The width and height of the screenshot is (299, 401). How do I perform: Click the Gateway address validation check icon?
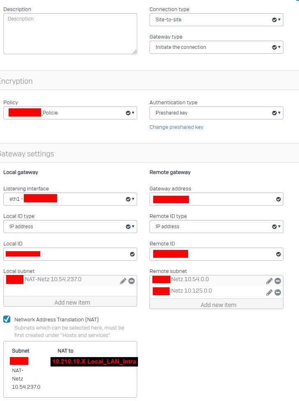point(278,199)
